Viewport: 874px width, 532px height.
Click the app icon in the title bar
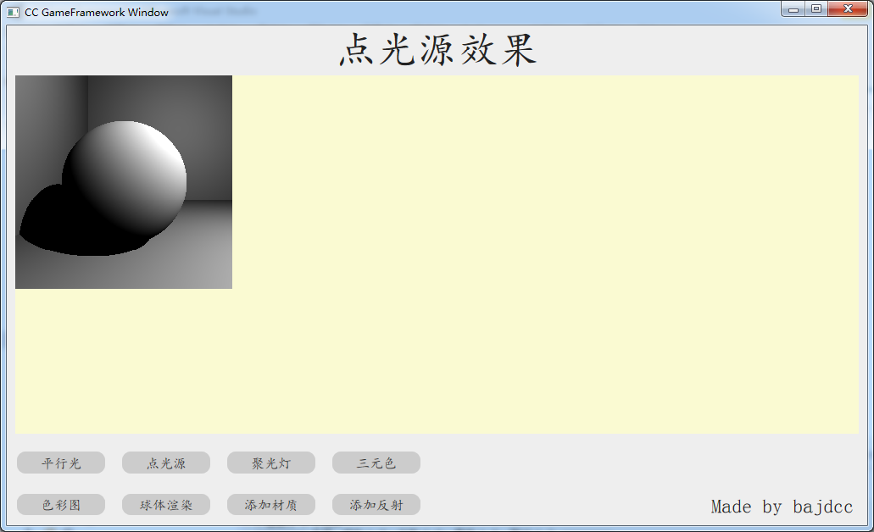point(13,12)
